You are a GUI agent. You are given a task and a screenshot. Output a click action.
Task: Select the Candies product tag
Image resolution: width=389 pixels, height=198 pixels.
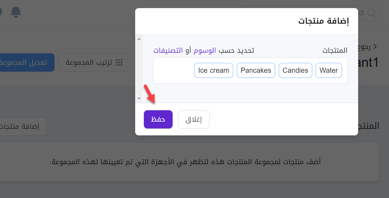coord(295,70)
